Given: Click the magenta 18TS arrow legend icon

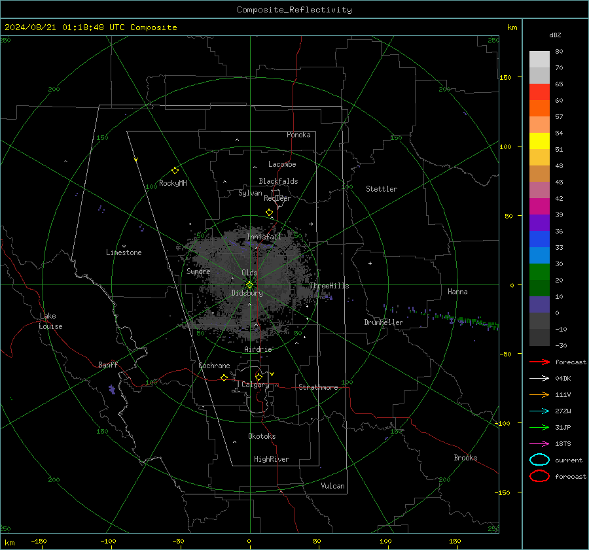Looking at the screenshot, I should pos(539,444).
